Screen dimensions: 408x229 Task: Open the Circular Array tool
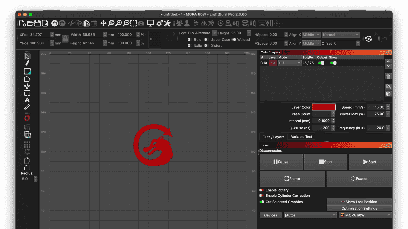[x=27, y=152]
